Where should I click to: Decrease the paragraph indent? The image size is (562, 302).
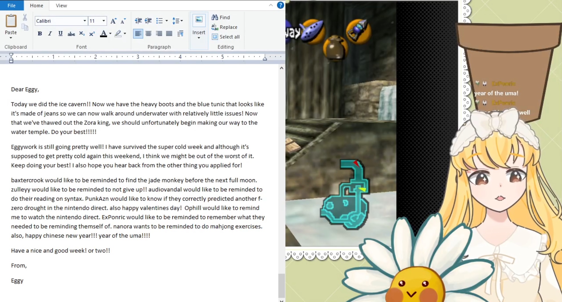coord(138,21)
